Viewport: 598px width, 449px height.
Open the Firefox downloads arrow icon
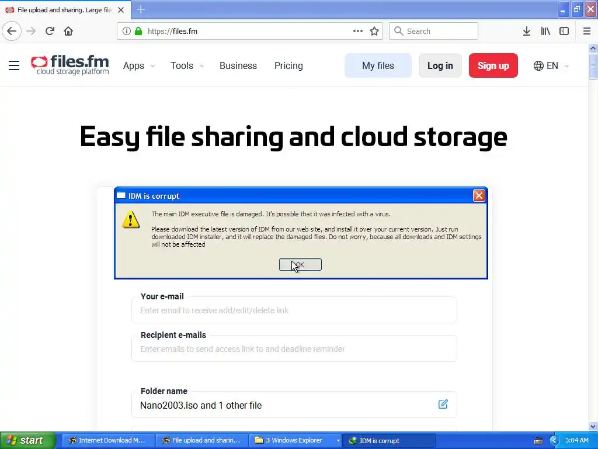pyautogui.click(x=527, y=31)
